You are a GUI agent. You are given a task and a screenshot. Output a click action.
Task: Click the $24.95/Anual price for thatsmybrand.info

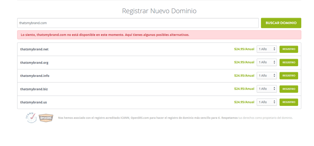244,76
